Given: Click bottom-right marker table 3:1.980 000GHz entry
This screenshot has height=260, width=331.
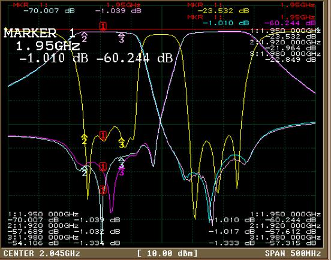Looking at the screenshot, I should (x=285, y=237).
